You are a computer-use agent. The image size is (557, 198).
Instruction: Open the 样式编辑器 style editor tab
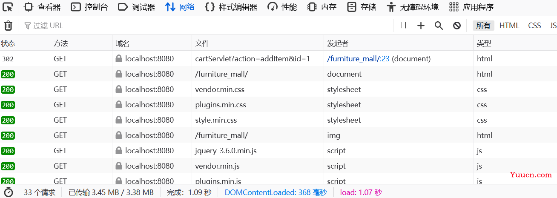click(231, 7)
